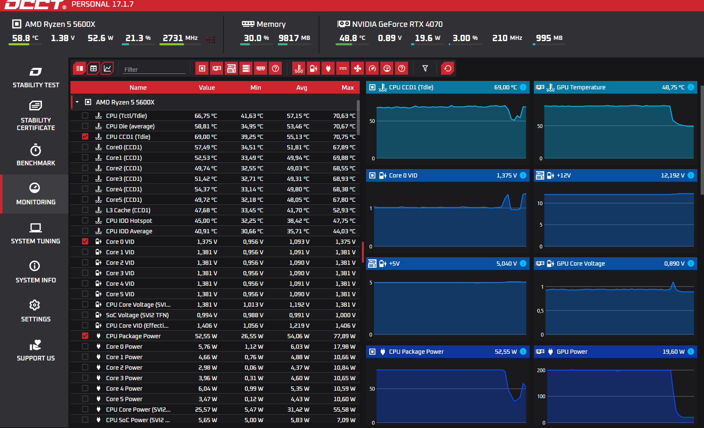Toggle usage load gauge filter
The image size is (704, 428).
coord(387,68)
